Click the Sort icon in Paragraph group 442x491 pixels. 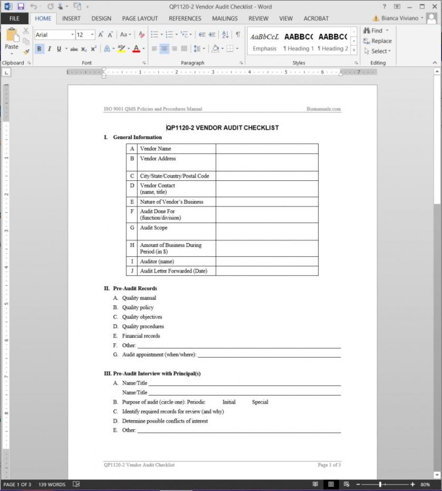(x=225, y=35)
